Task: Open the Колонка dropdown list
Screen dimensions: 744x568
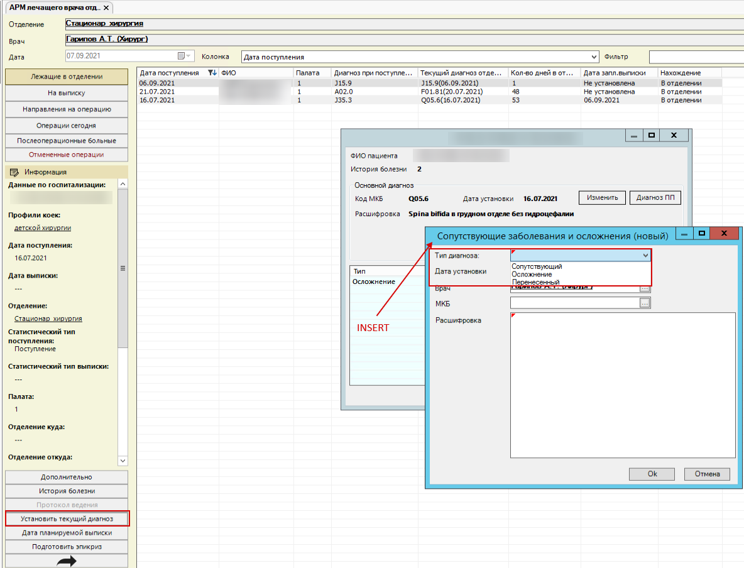Action: [594, 57]
